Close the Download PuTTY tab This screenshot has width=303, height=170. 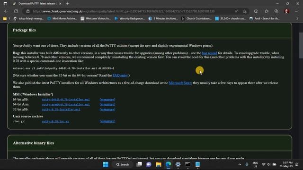click(x=60, y=3)
